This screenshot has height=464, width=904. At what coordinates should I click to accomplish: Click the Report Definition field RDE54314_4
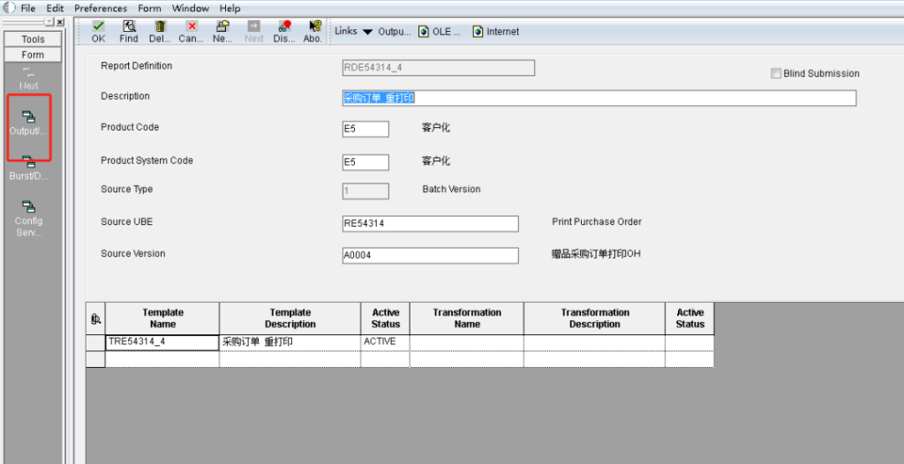438,67
